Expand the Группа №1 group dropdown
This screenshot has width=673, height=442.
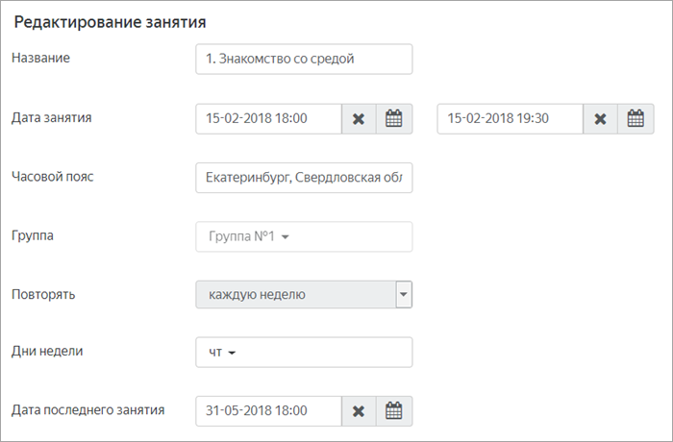tap(304, 236)
